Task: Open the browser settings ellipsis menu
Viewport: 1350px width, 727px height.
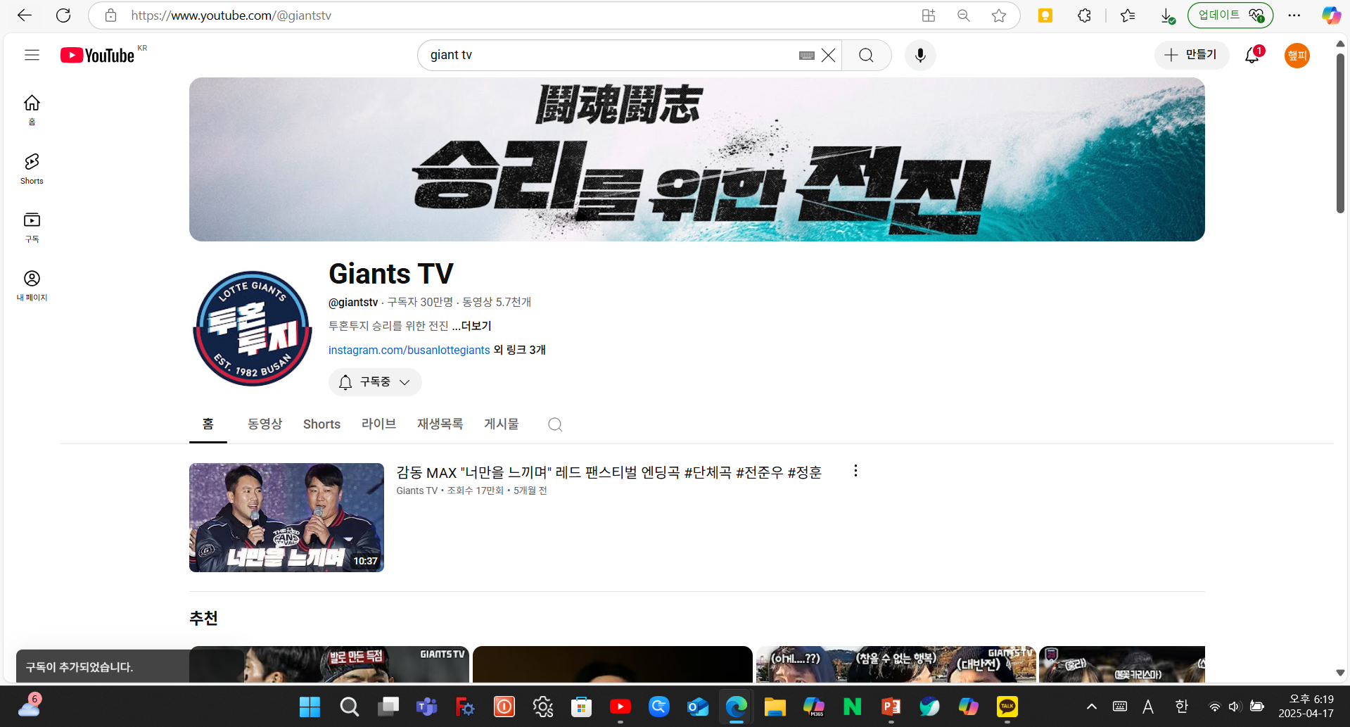Action: point(1294,15)
